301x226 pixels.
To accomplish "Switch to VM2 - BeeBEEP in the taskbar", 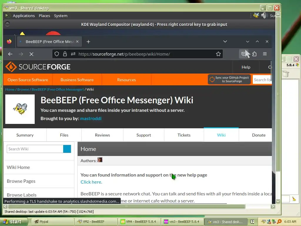I will point(96,222).
